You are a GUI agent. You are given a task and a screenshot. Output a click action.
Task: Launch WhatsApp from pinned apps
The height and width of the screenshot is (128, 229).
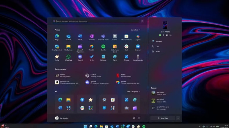pyautogui.click(x=68, y=57)
